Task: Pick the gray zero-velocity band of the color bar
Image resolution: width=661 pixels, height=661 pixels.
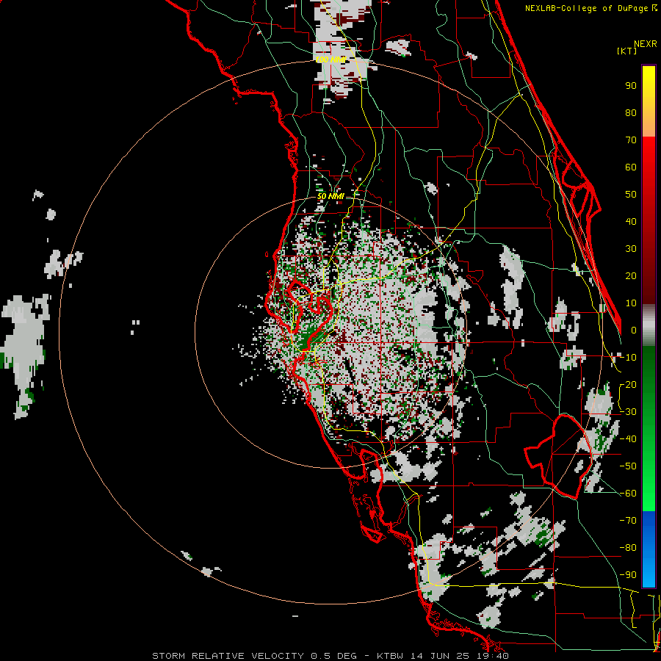Action: tap(649, 325)
